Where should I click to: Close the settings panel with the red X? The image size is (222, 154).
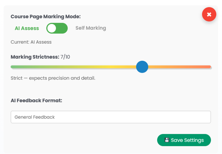tap(209, 14)
